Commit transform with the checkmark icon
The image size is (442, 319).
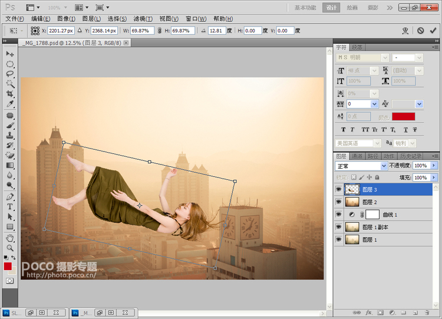click(433, 31)
